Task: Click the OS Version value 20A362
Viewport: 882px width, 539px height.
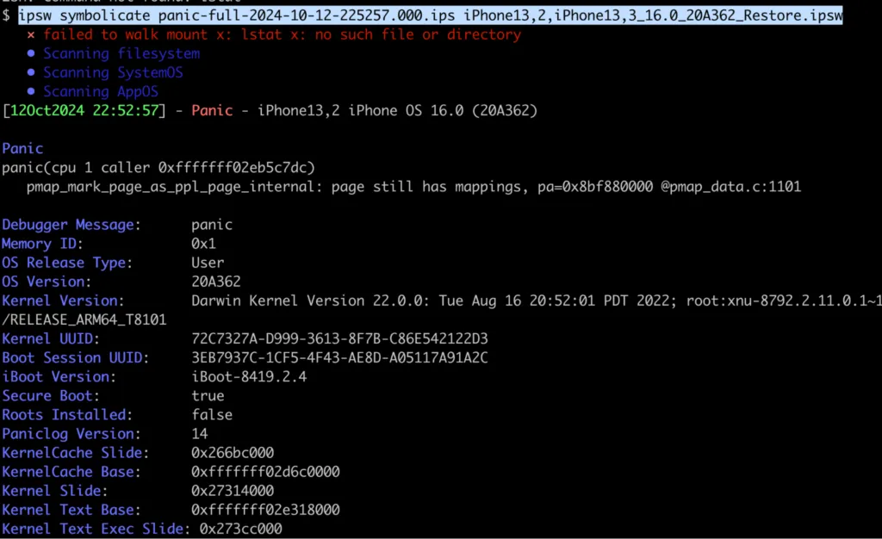Action: click(215, 282)
